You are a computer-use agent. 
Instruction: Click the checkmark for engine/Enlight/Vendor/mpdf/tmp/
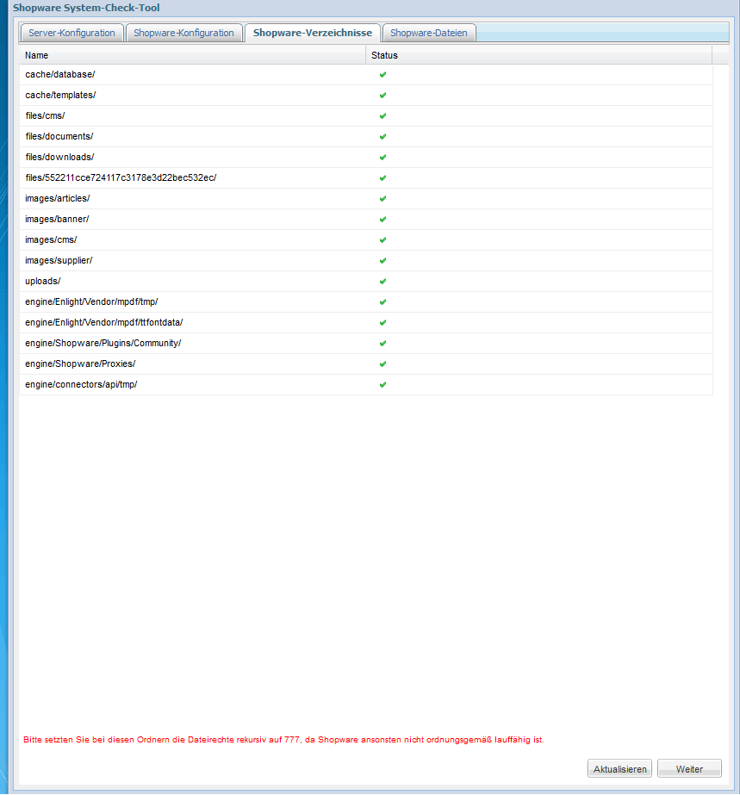(383, 302)
